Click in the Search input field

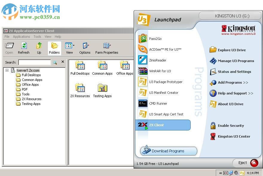click(34, 62)
